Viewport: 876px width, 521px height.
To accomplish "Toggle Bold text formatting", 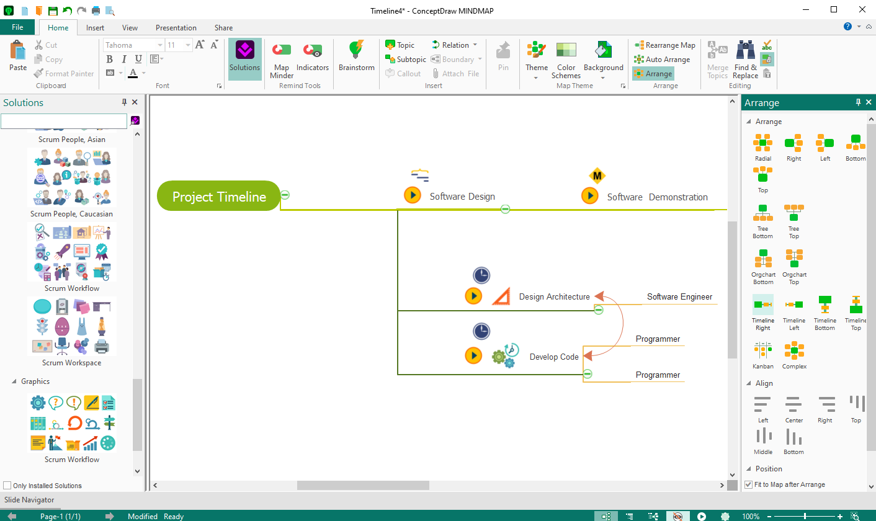I will point(109,59).
